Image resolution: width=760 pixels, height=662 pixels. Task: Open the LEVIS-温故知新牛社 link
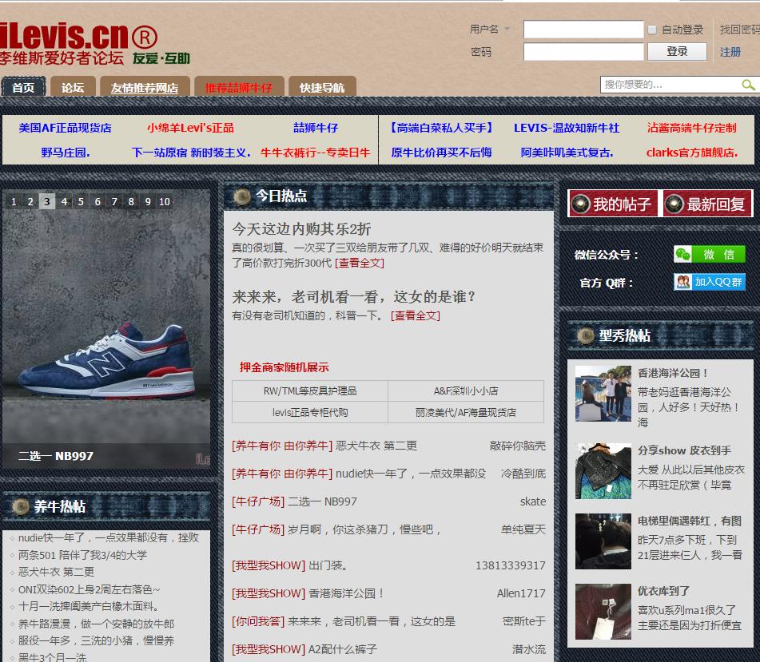point(567,128)
